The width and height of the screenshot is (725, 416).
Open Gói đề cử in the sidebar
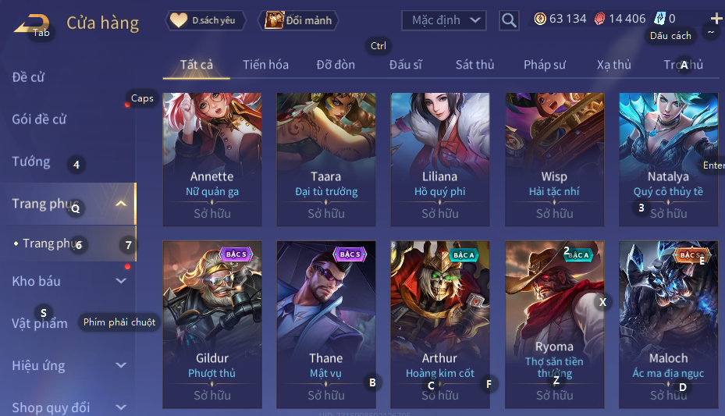tap(39, 119)
